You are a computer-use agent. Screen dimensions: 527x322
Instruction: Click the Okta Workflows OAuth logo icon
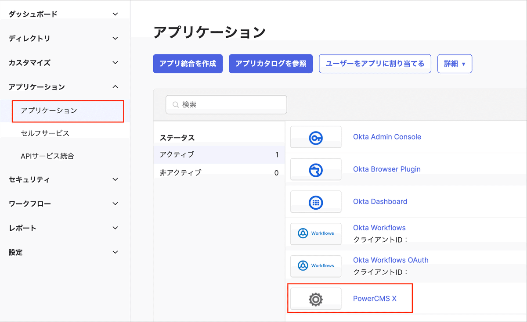[x=316, y=265]
